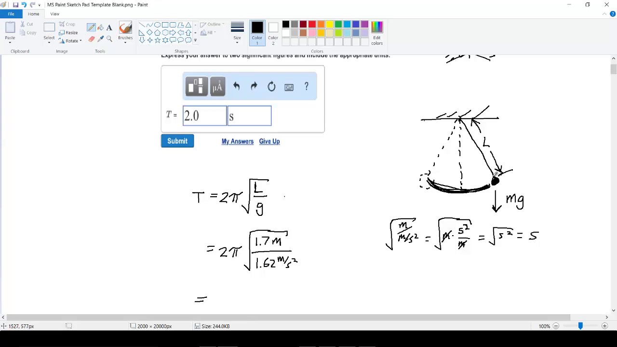Click the Give Up link
The image size is (617, 347).
pos(269,141)
